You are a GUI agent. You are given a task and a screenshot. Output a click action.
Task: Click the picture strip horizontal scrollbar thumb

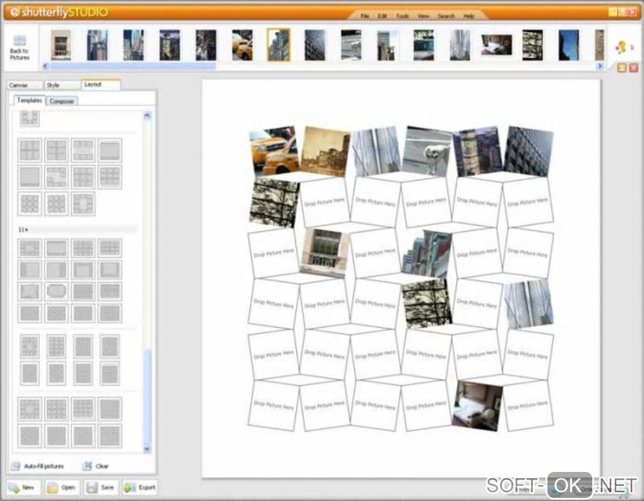click(x=132, y=66)
